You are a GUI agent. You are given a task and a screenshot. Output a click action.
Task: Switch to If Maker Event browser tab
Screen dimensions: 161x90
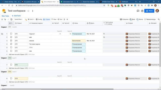click(x=108, y=2)
